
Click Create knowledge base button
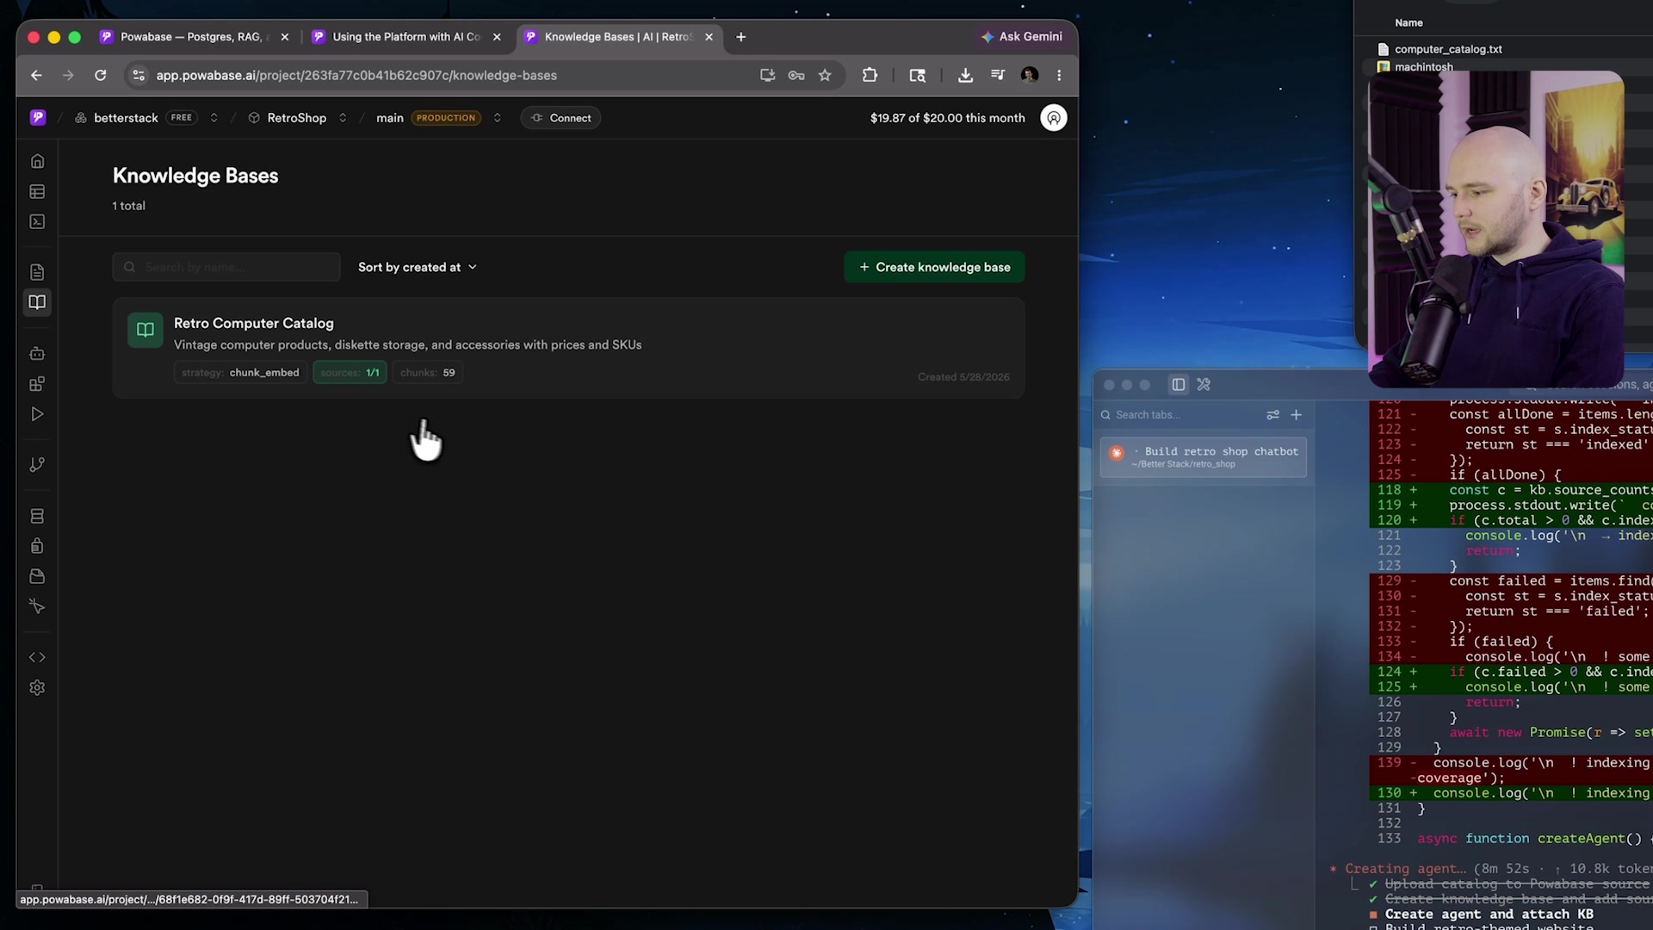(934, 267)
